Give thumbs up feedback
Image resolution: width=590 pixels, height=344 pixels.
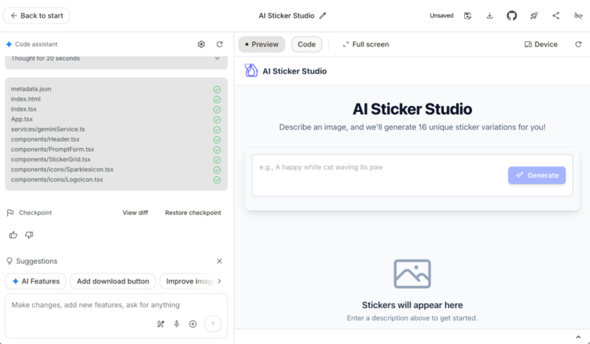[x=13, y=235]
